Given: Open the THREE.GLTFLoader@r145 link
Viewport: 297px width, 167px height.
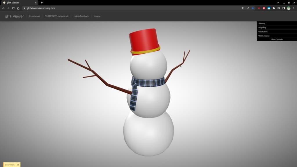Looking at the screenshot, I should (x=57, y=16).
